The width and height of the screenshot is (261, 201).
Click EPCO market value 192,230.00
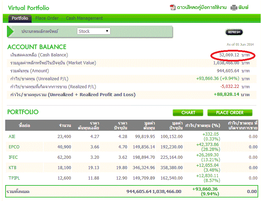tap(172, 147)
